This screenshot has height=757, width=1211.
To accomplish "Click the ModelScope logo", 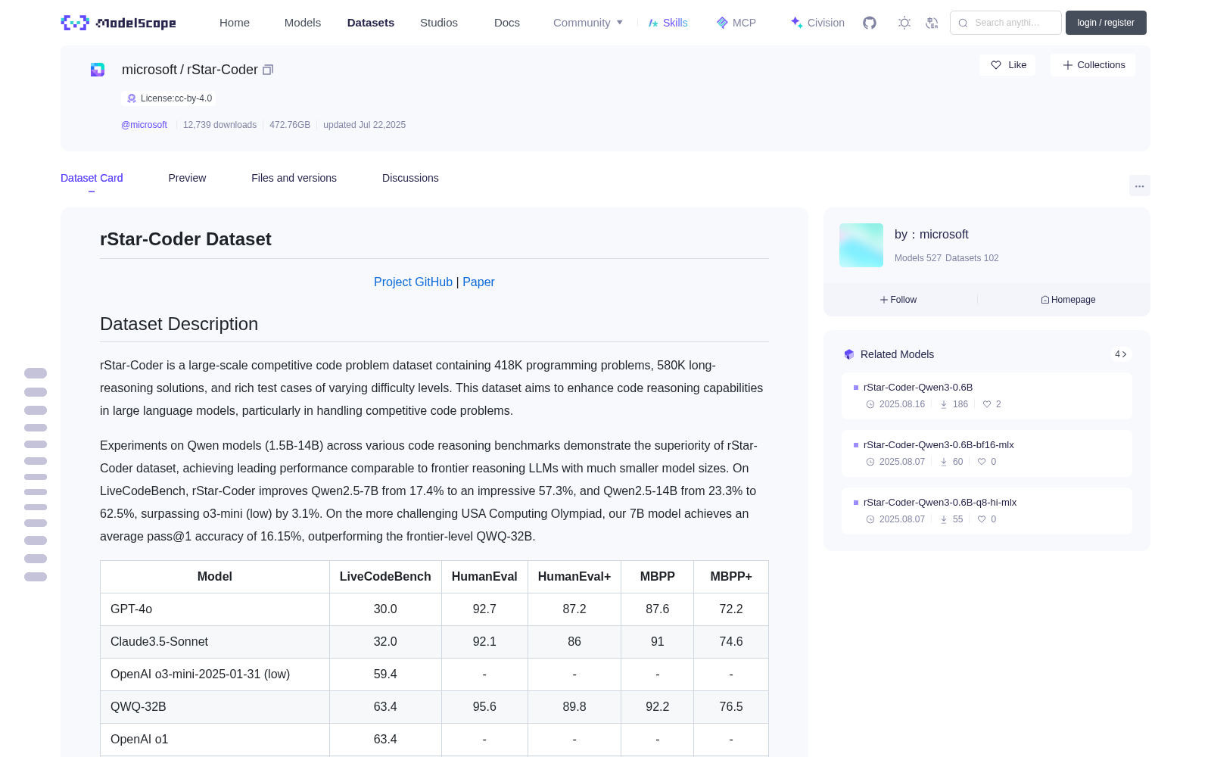I will 119,23.
